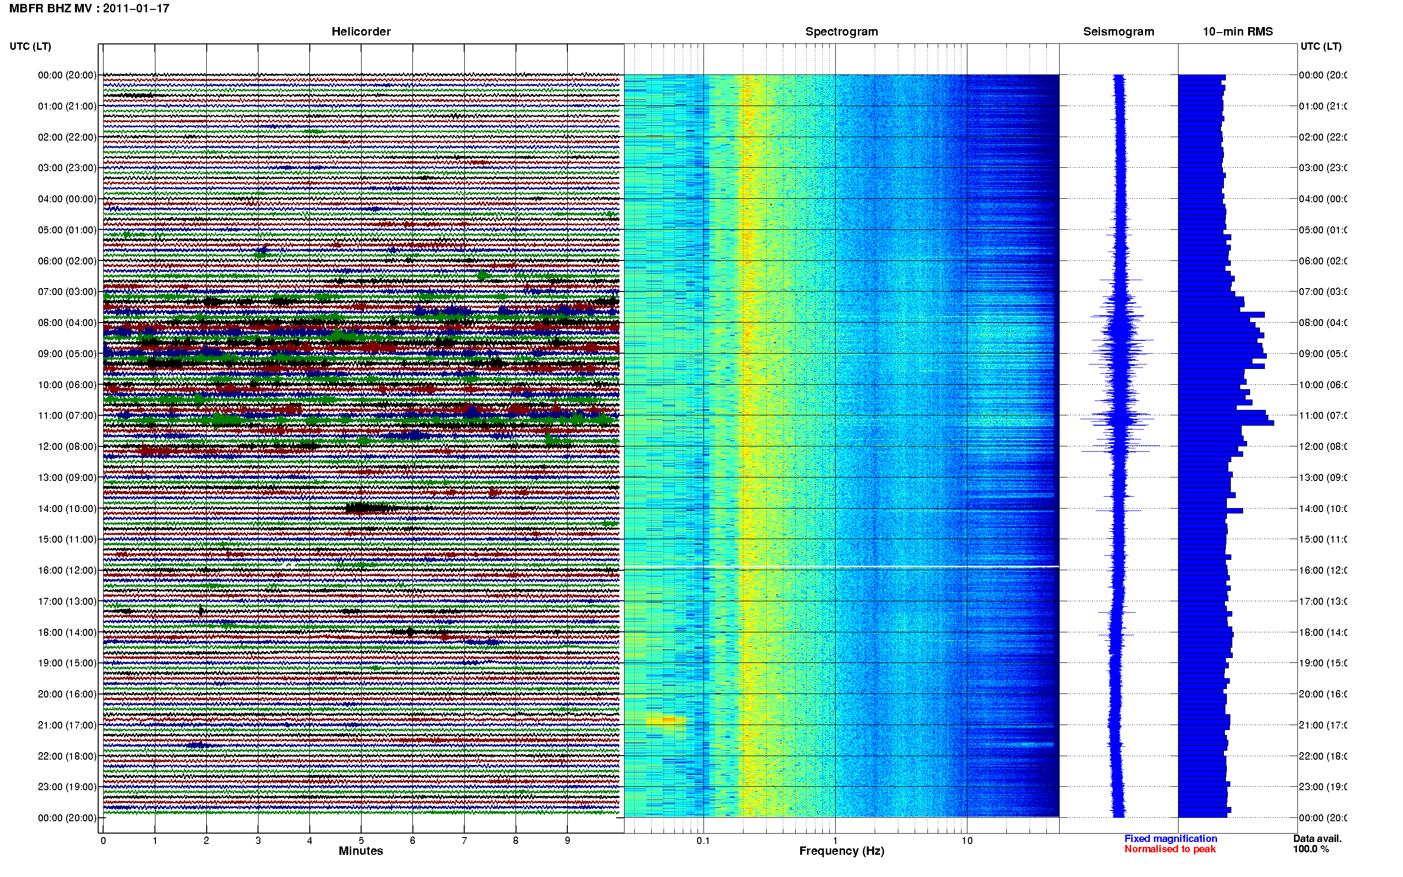
Task: Click the 'Minutes' x-axis label
Action: coord(361,851)
